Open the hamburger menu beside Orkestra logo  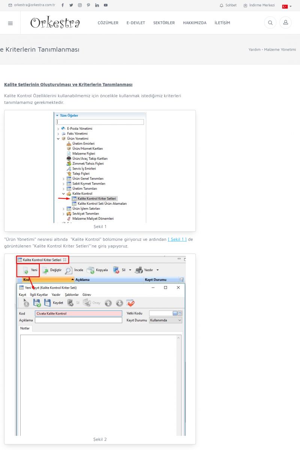[10, 23]
